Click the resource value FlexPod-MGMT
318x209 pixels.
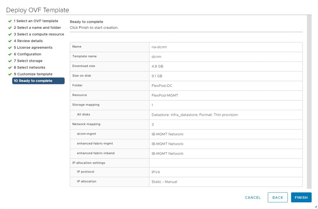[x=165, y=95]
